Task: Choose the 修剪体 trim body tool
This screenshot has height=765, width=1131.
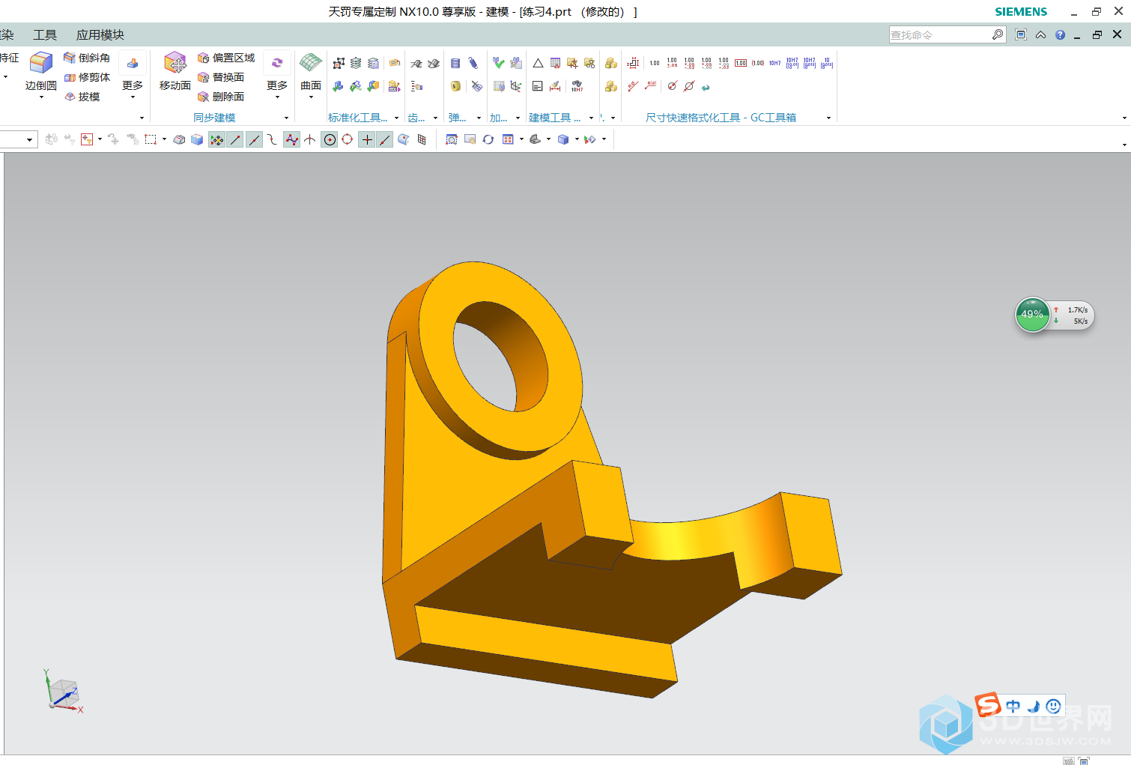Action: pyautogui.click(x=87, y=77)
